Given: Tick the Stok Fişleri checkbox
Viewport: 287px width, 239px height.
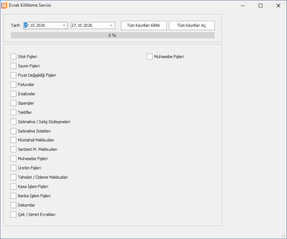Looking at the screenshot, I should click(x=13, y=57).
